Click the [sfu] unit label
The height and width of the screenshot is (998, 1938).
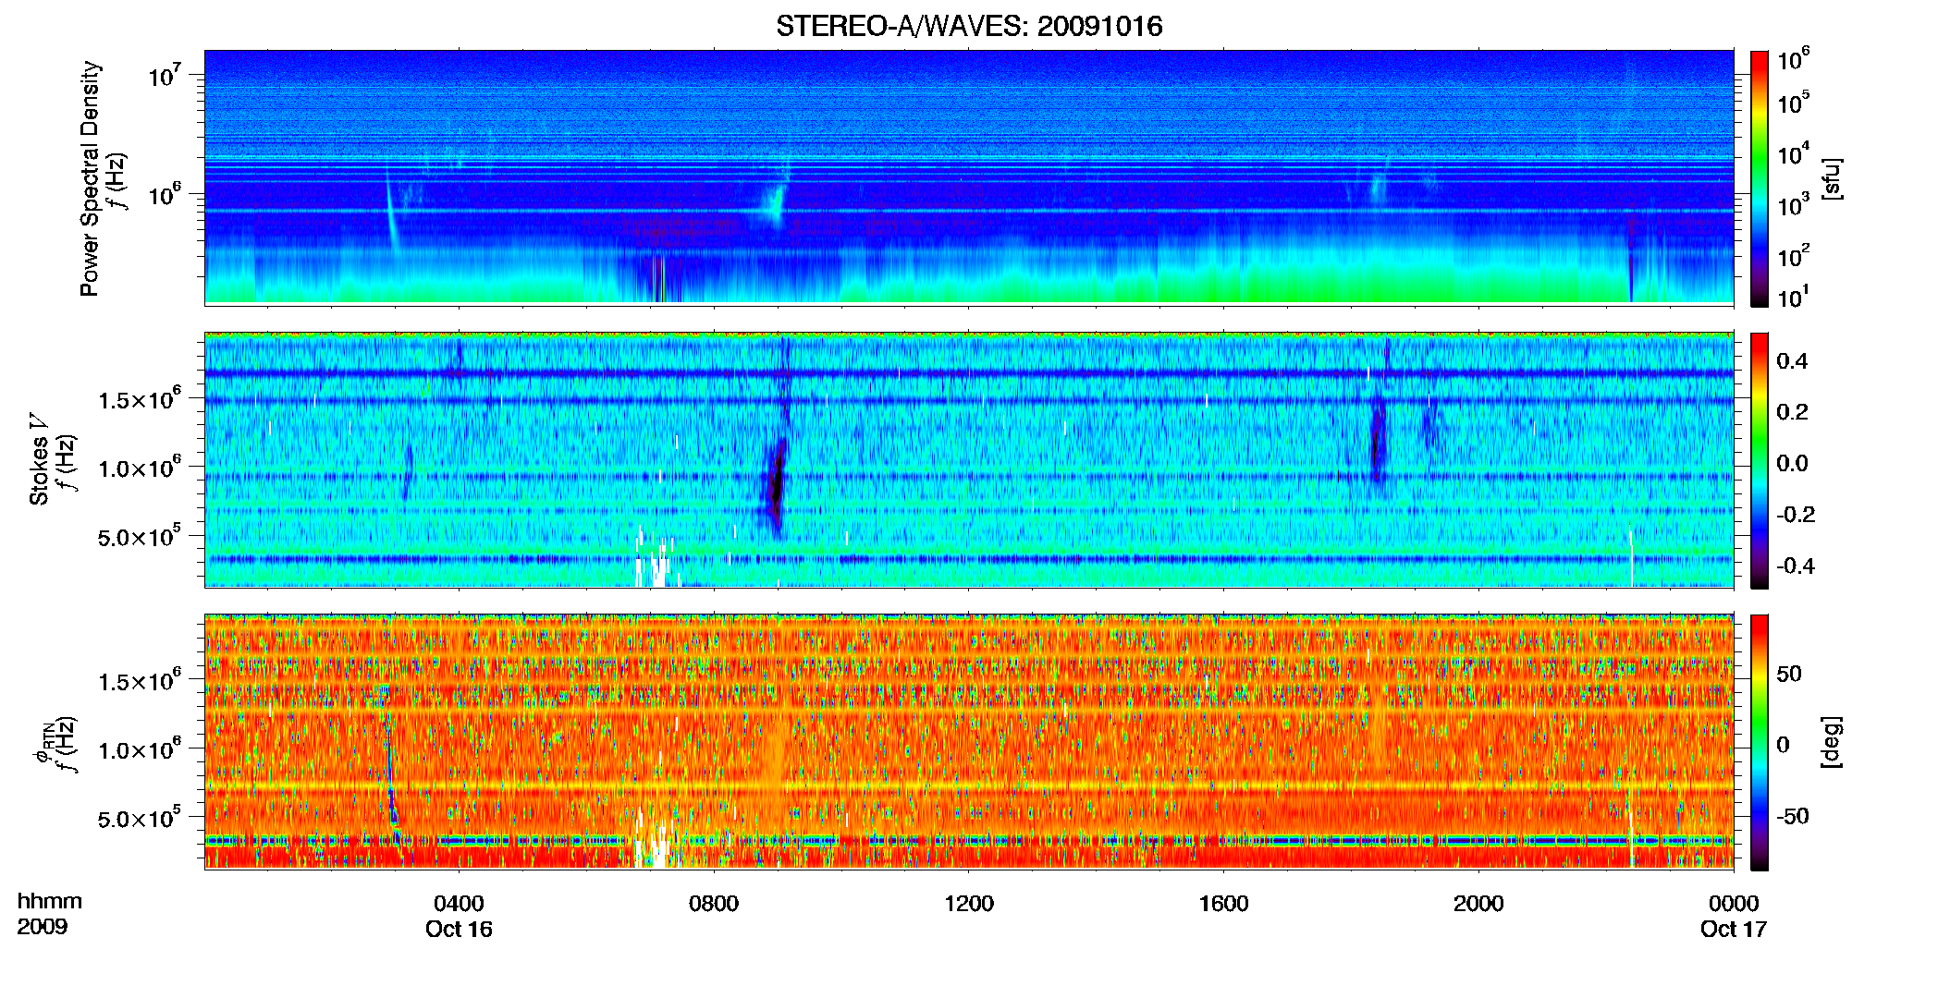click(x=1832, y=178)
